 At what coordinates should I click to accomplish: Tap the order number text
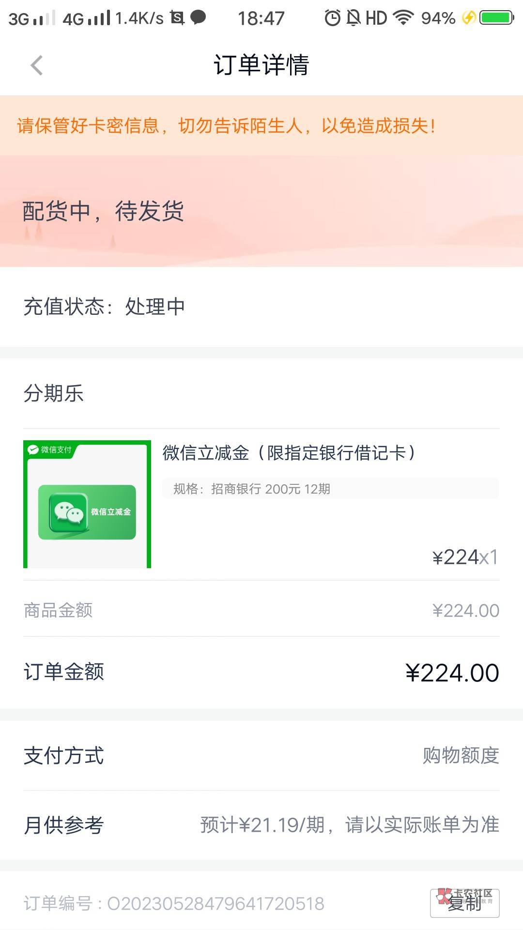[174, 903]
